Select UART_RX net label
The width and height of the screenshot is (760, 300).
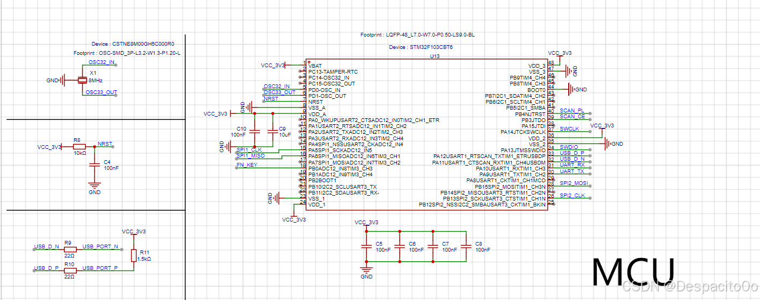click(572, 165)
